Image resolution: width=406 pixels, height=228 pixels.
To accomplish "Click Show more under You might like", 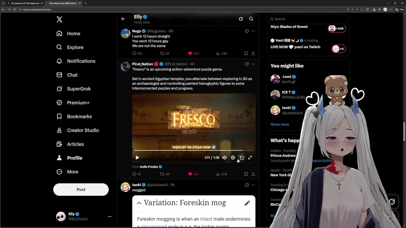I will [x=280, y=124].
